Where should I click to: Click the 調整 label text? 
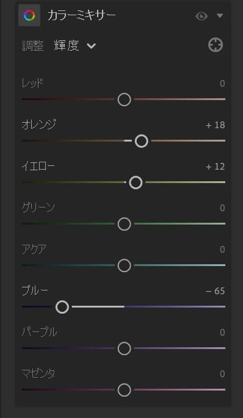pos(32,46)
